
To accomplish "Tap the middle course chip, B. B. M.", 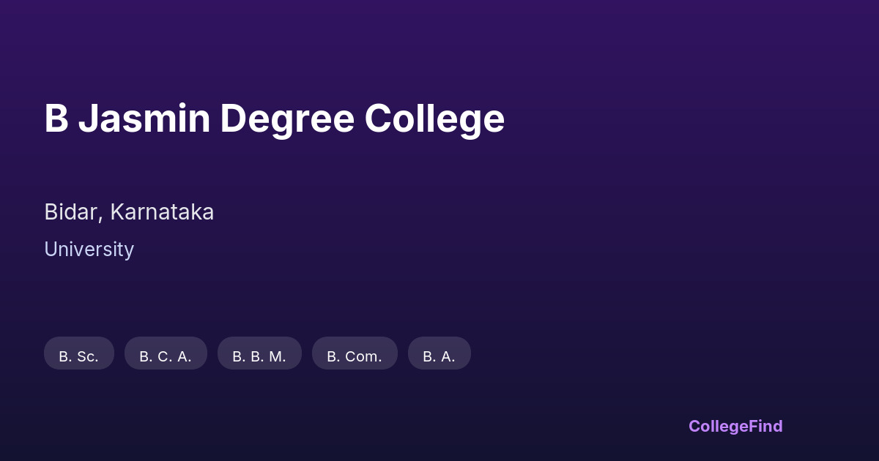I will point(259,354).
